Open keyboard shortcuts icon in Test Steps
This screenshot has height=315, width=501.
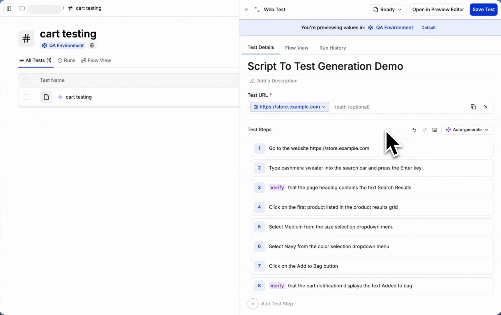(435, 130)
